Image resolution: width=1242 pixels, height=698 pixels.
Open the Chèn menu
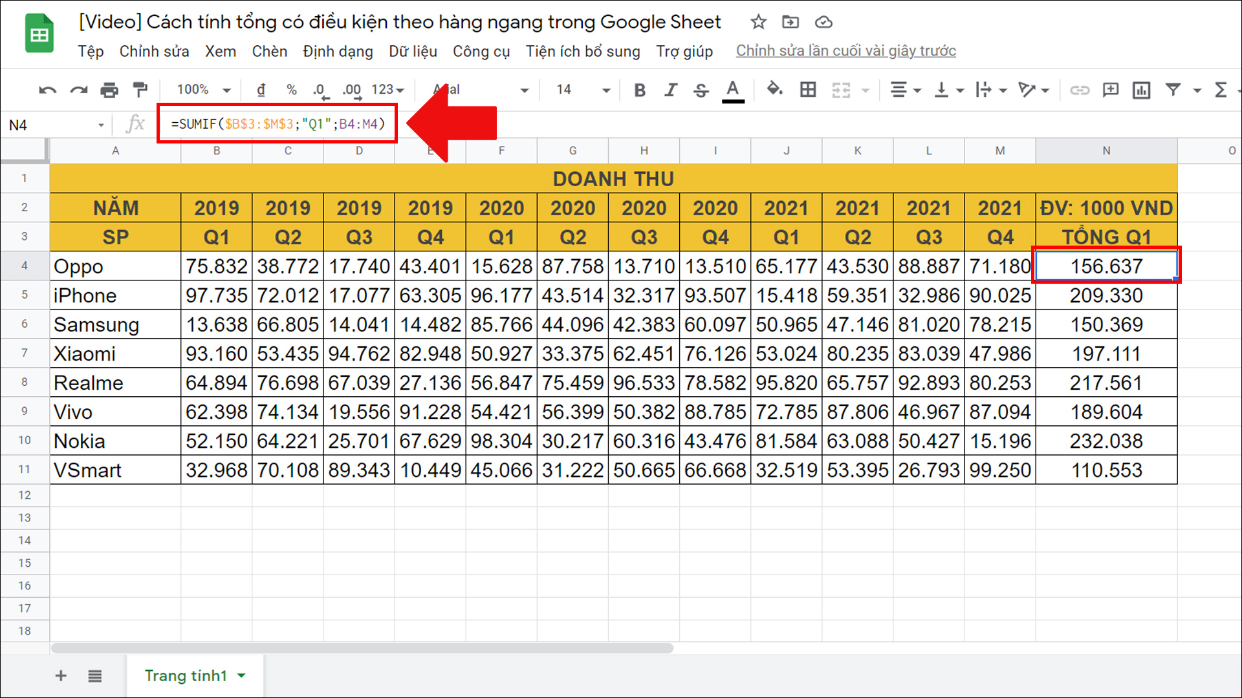click(270, 51)
